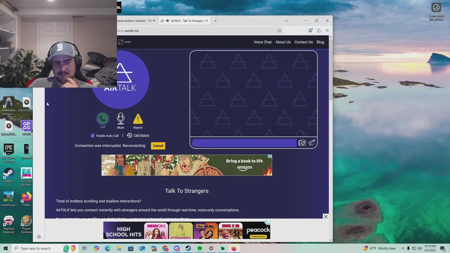Screen dimensions: 450x253
Task: Close the bottom Peacock ad banner
Action: (326, 217)
